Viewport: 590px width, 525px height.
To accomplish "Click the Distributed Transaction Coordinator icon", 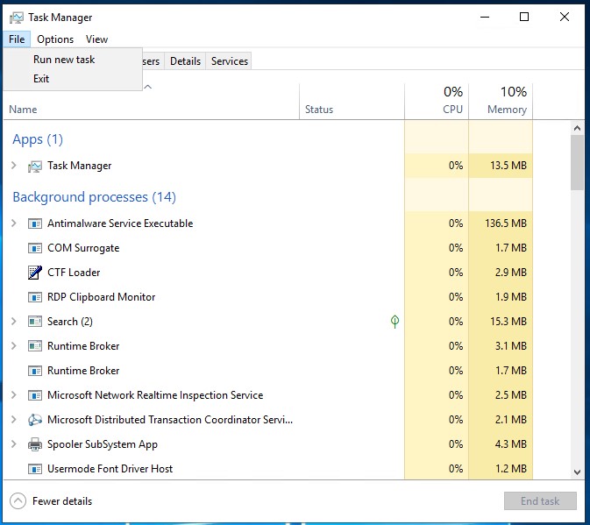I will click(35, 420).
